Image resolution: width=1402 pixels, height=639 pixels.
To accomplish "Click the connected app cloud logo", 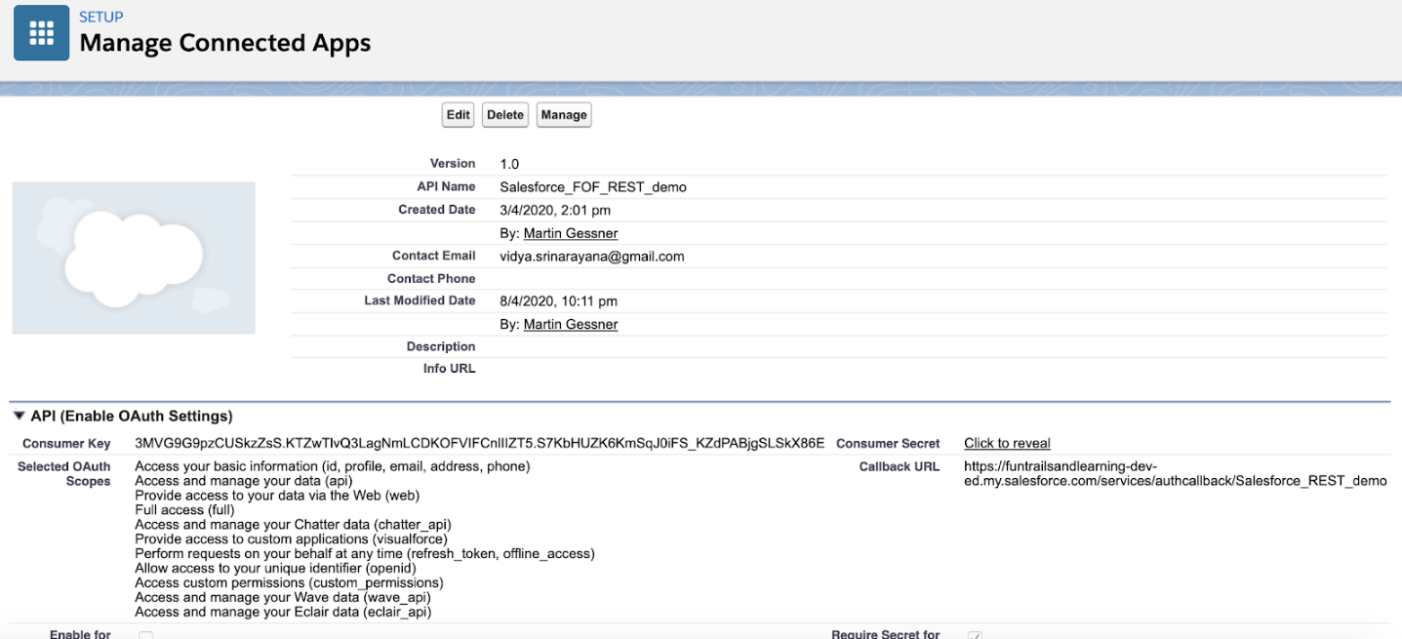I will (x=133, y=257).
